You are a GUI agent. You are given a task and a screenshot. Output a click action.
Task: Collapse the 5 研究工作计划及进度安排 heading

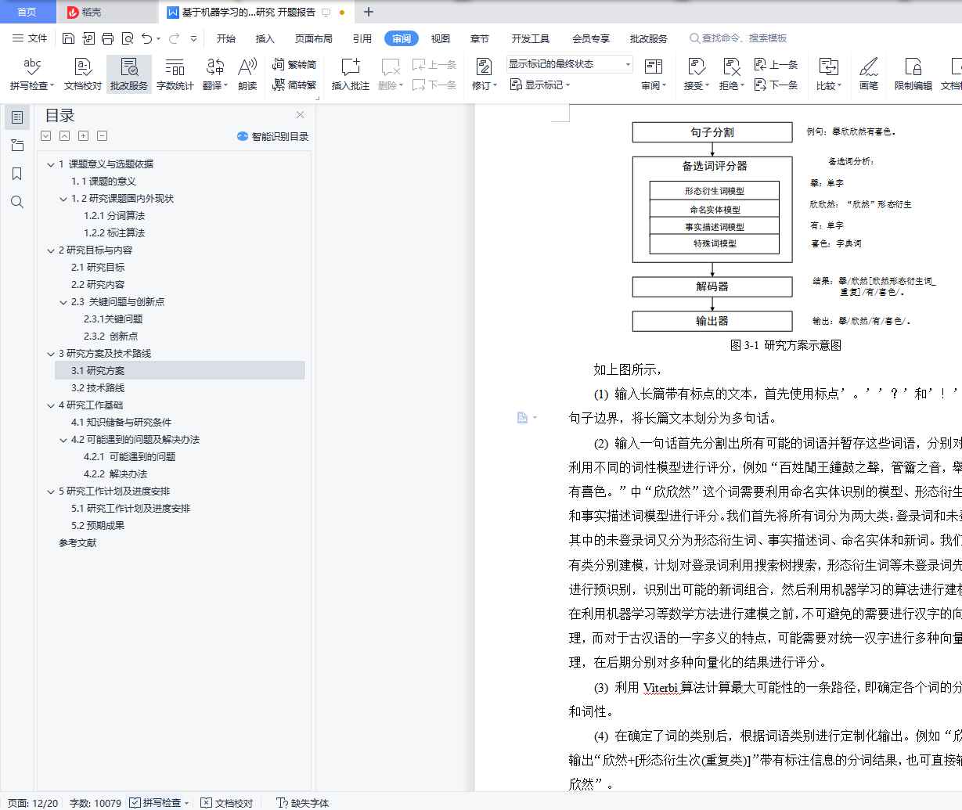[x=51, y=491]
